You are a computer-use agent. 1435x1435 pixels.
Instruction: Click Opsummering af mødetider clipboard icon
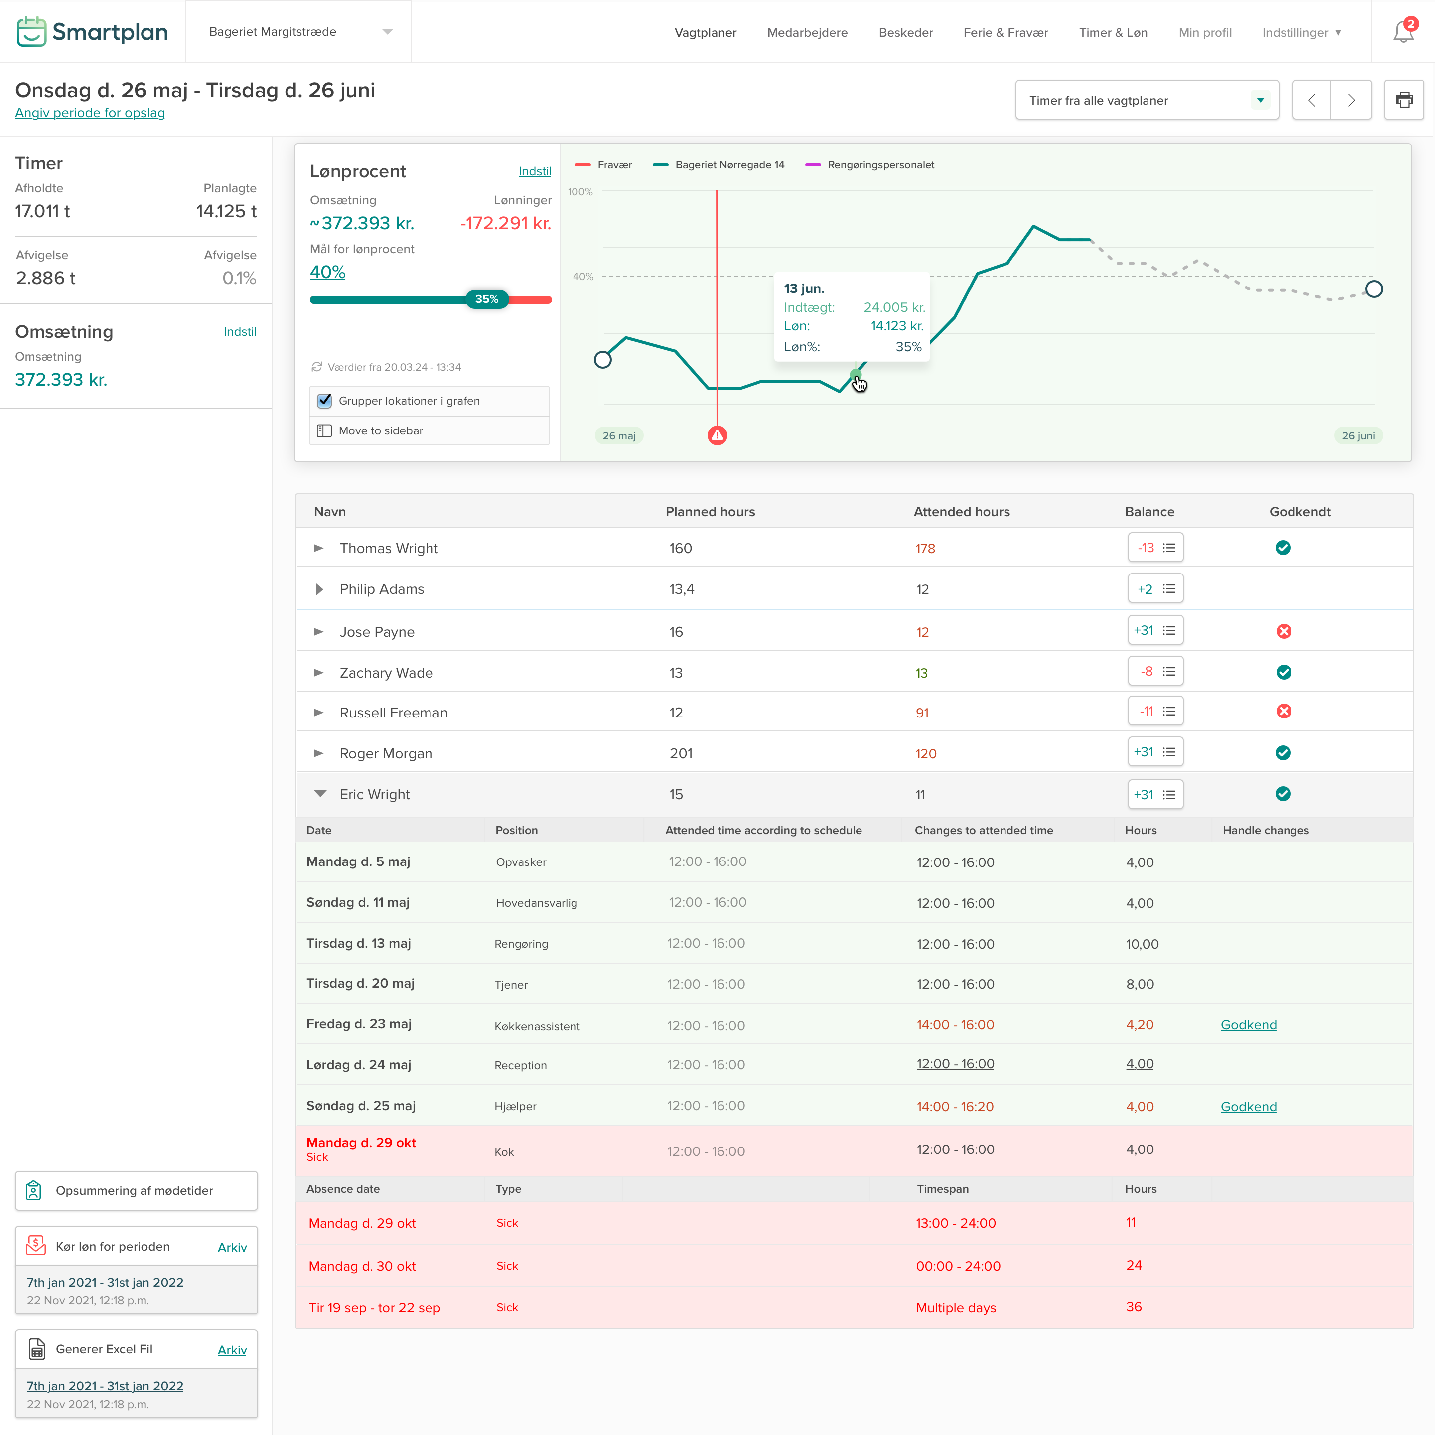coord(34,1191)
